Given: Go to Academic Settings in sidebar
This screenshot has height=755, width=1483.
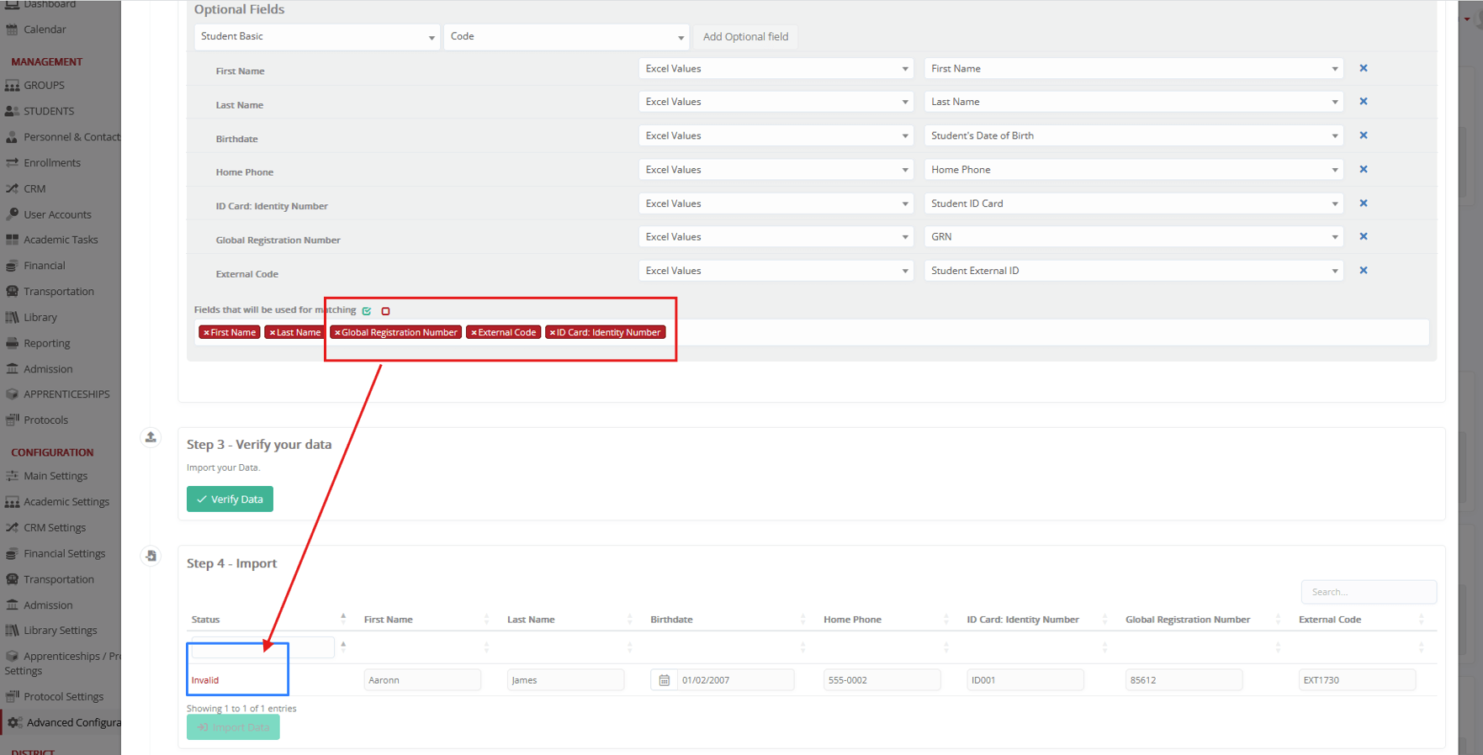Looking at the screenshot, I should [66, 502].
